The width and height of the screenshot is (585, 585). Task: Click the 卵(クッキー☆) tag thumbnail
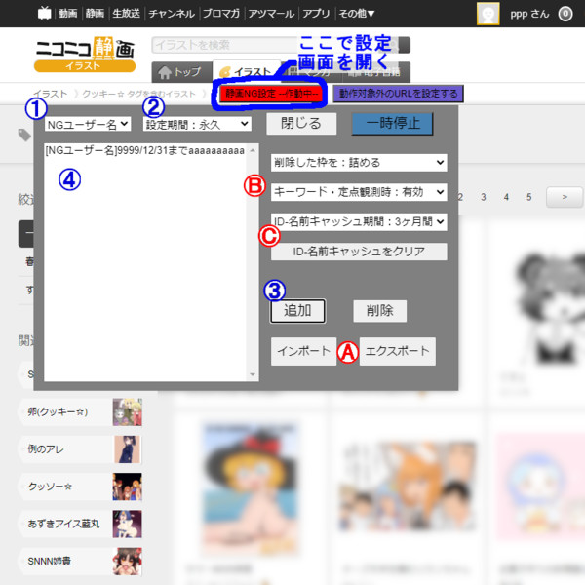pyautogui.click(x=127, y=411)
